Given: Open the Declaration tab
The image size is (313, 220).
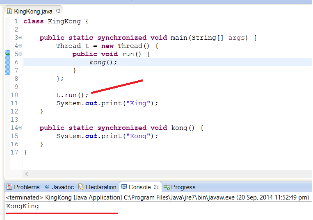Looking at the screenshot, I should [97, 187].
